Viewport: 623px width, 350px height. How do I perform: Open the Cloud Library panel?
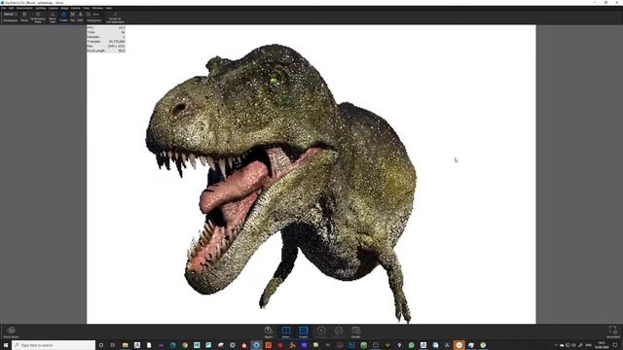(x=11, y=332)
